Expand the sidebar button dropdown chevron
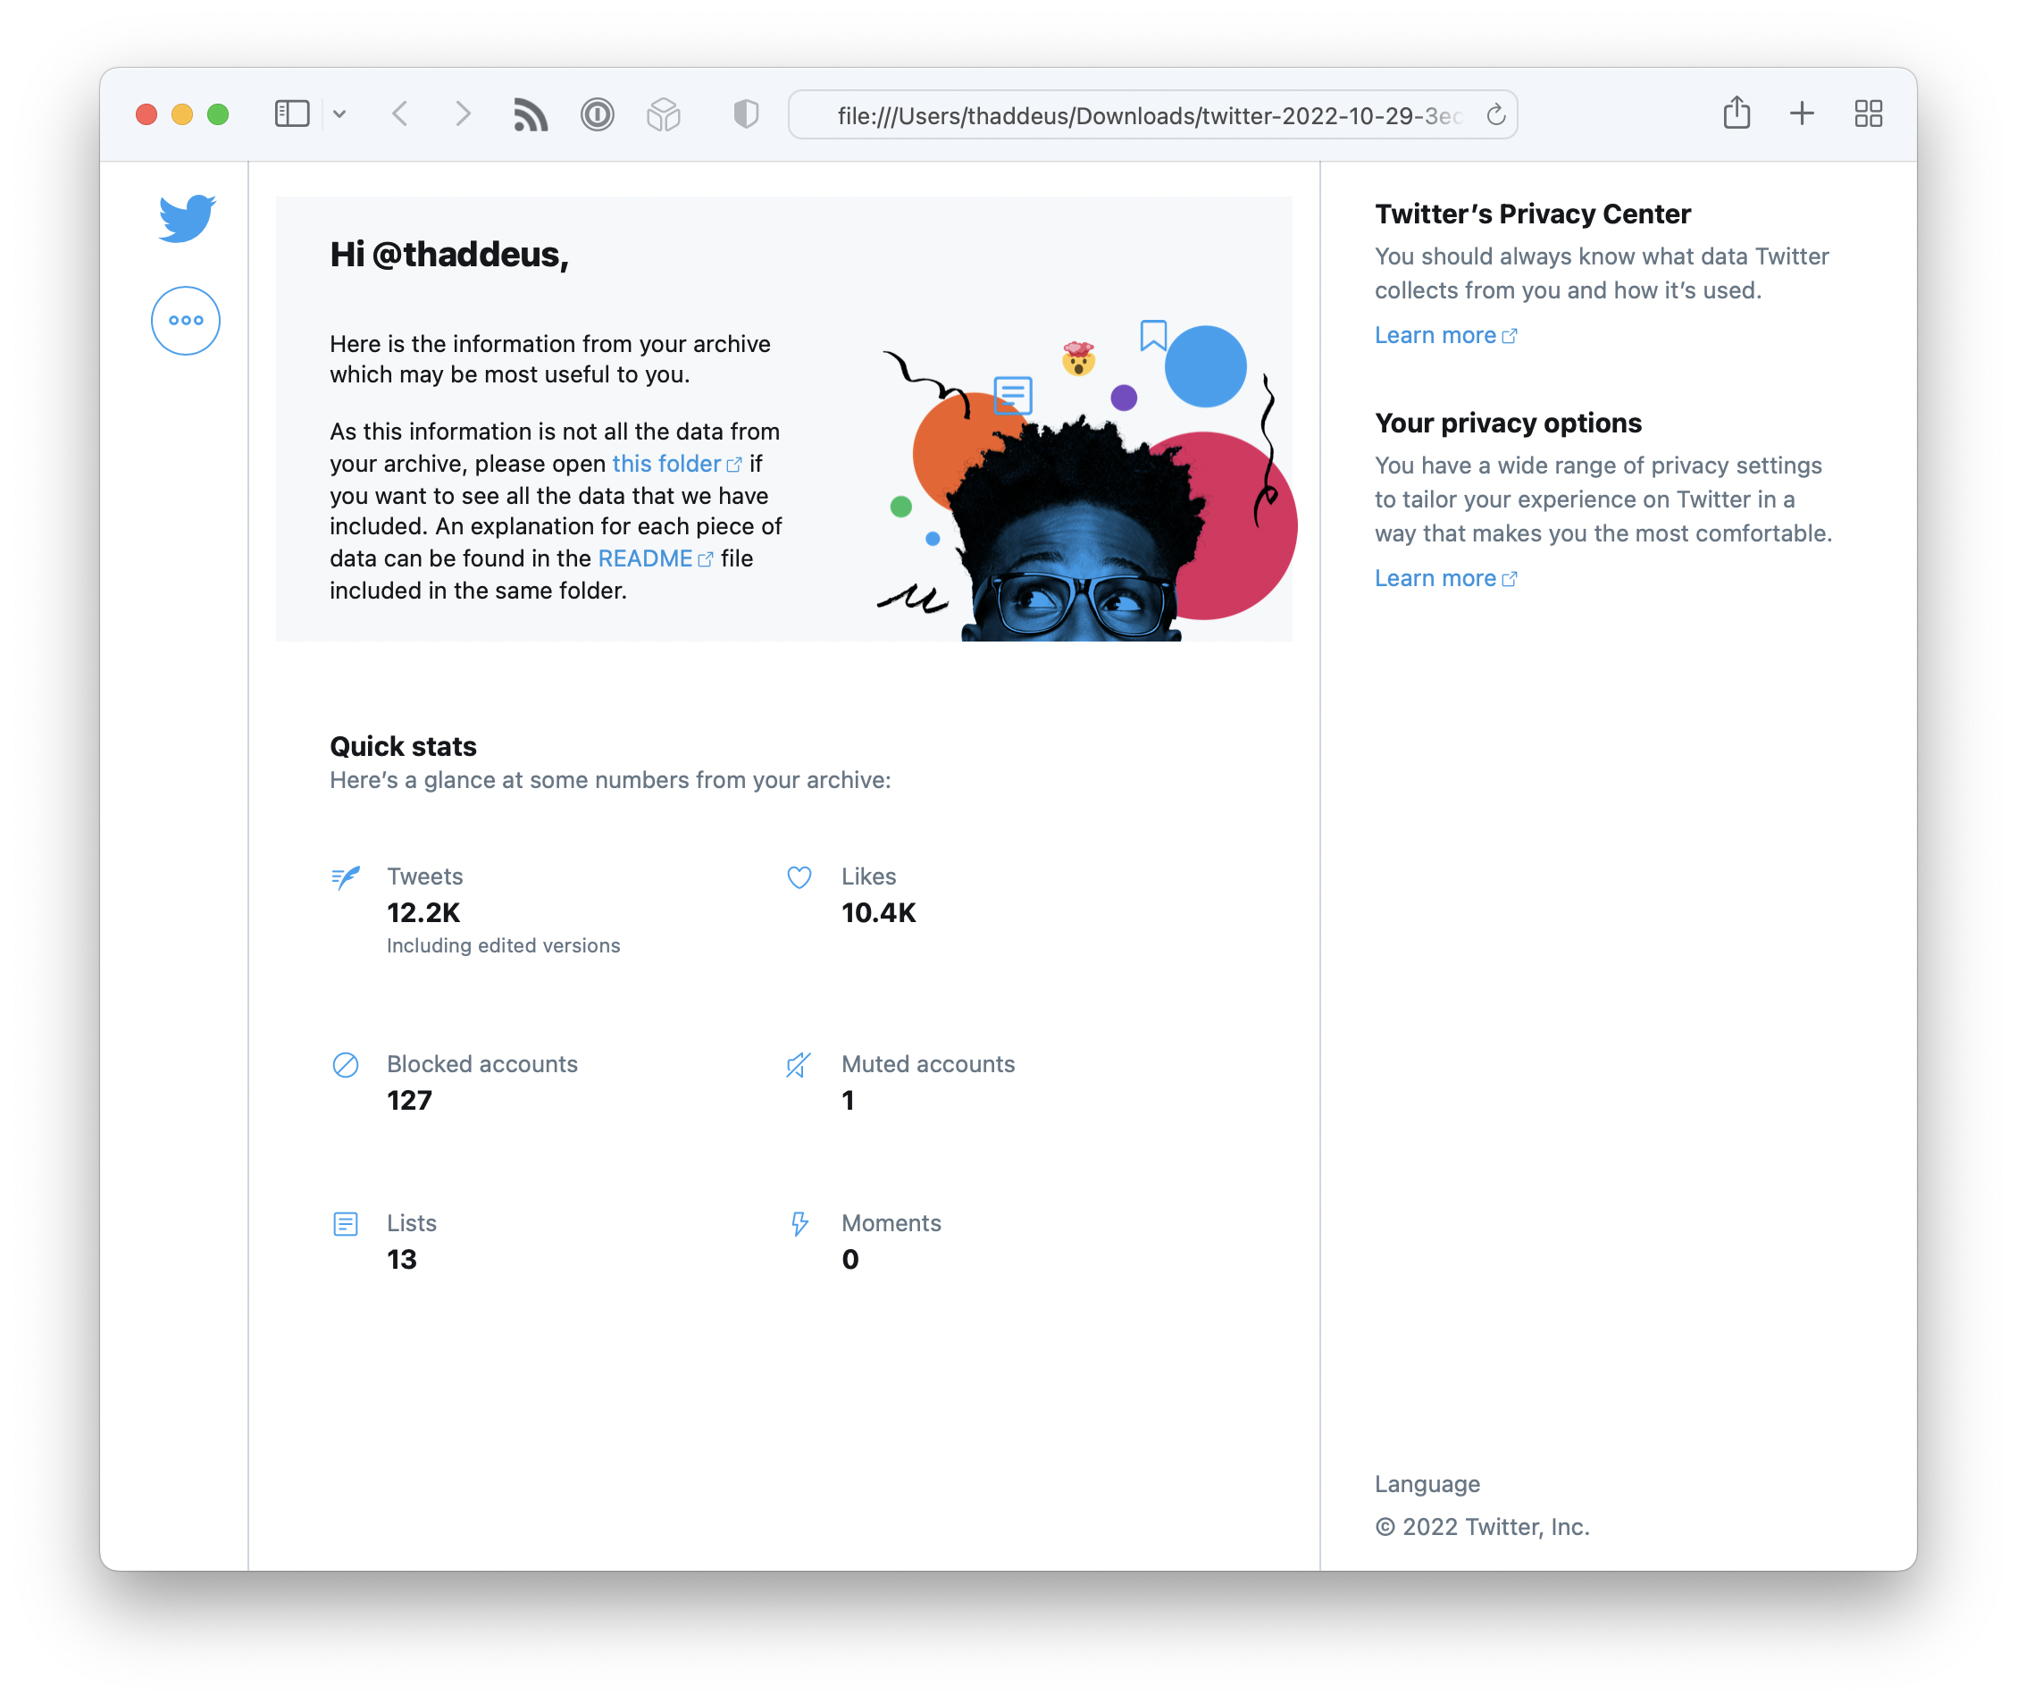 point(339,113)
